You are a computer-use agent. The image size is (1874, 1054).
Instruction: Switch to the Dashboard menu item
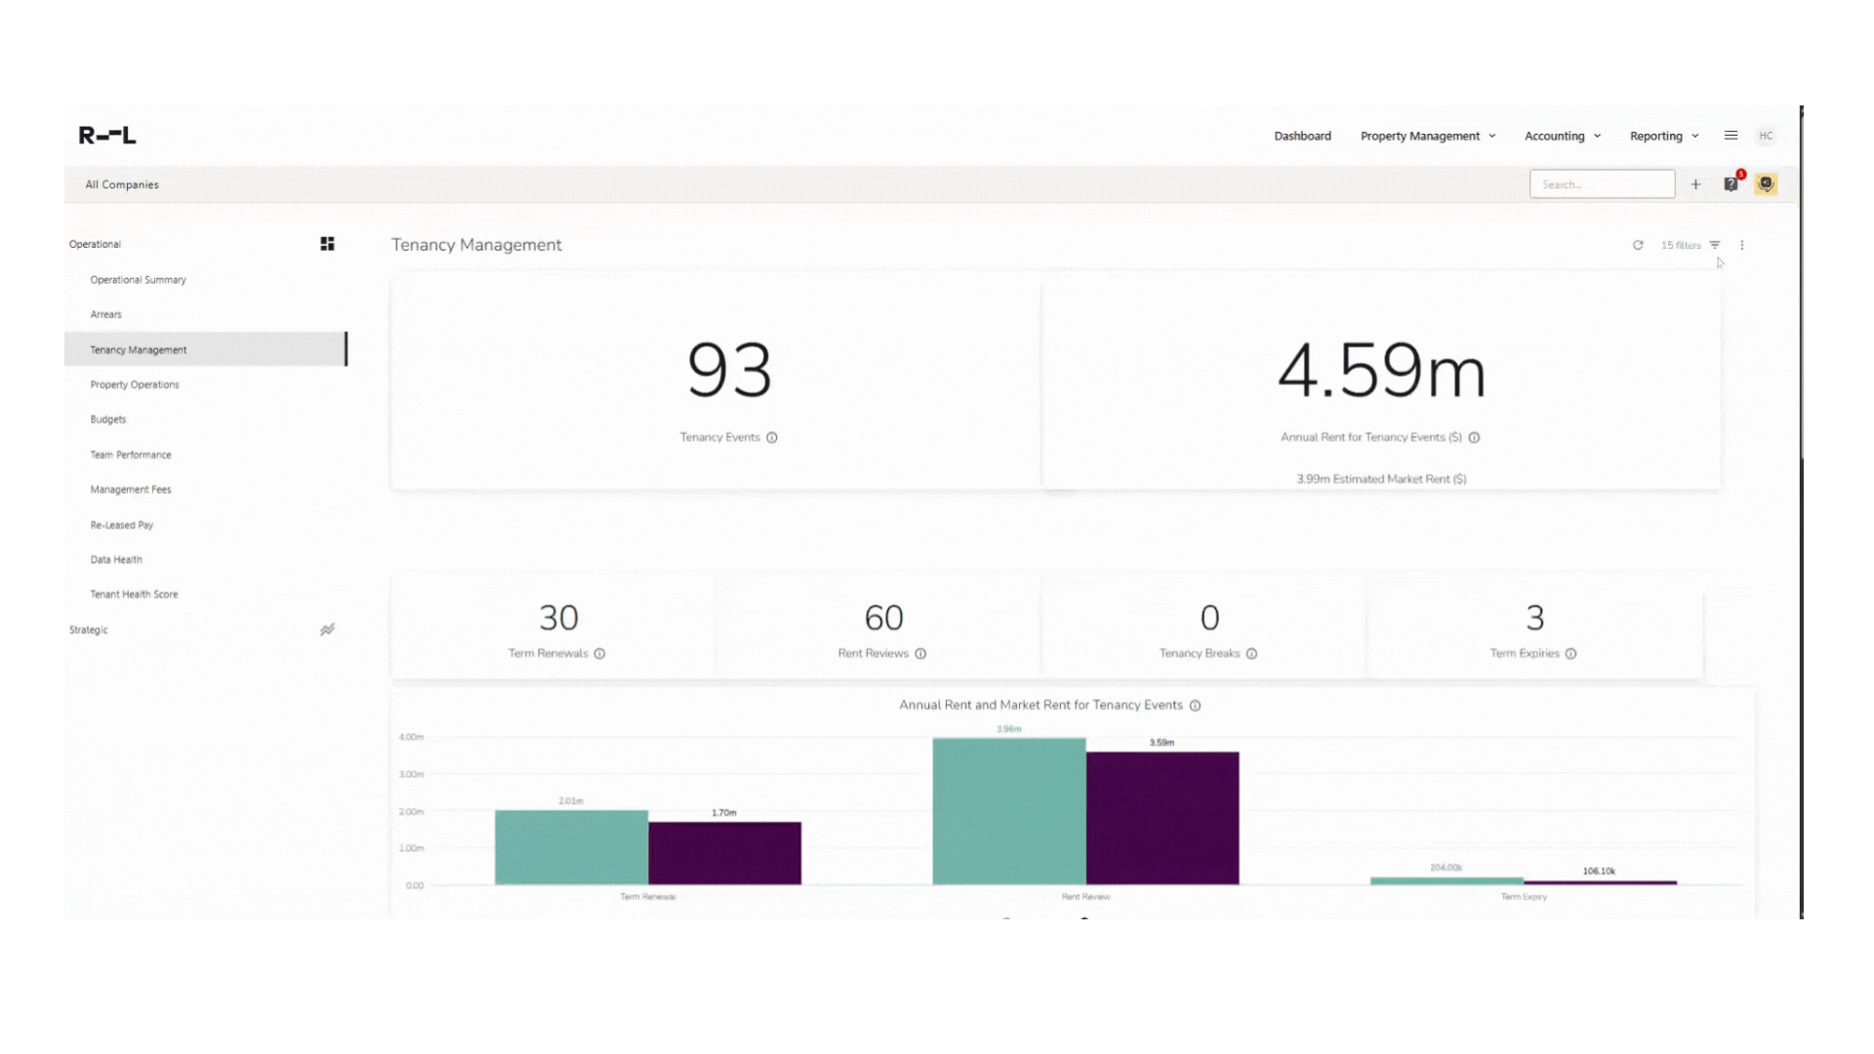pyautogui.click(x=1303, y=136)
